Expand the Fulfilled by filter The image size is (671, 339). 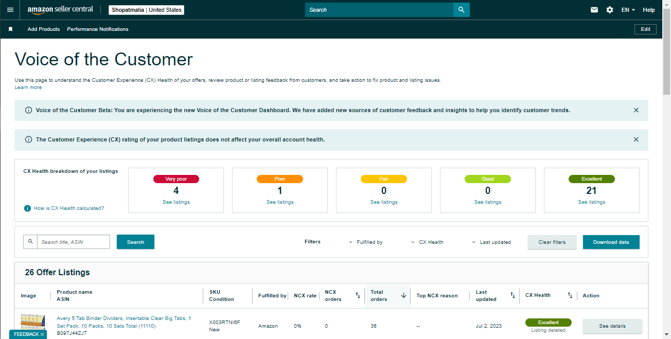pos(366,242)
